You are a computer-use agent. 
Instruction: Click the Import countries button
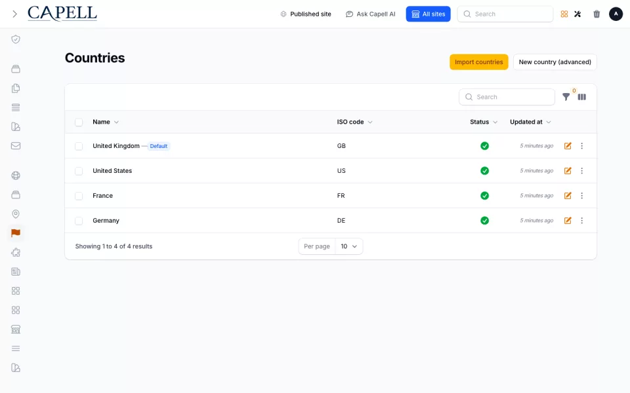478,62
